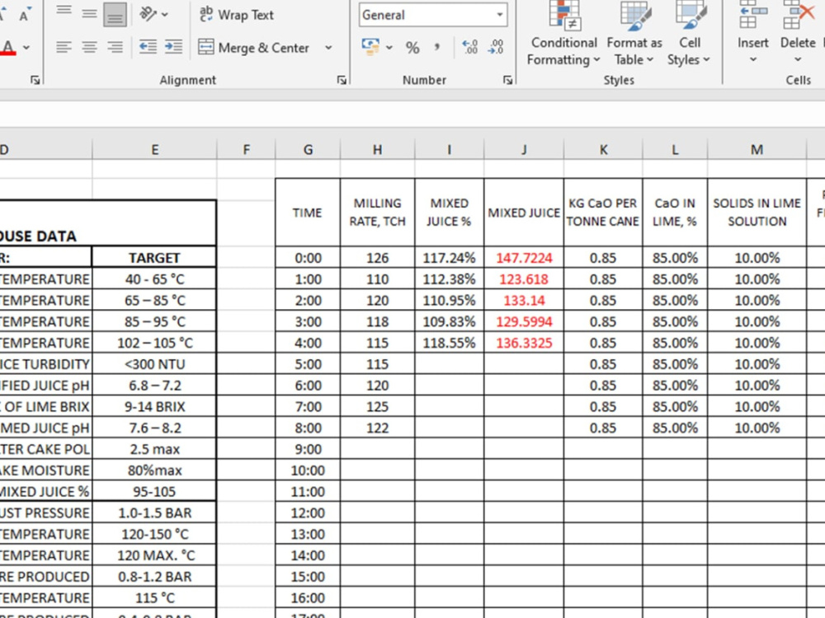Select Bottom Align icon
The width and height of the screenshot is (825, 618).
tap(115, 14)
